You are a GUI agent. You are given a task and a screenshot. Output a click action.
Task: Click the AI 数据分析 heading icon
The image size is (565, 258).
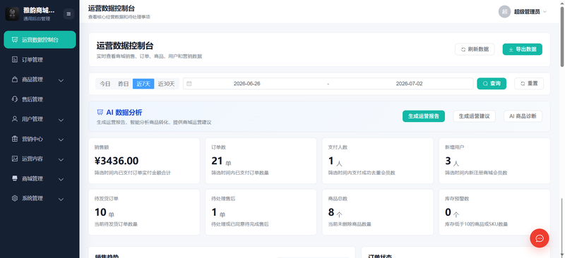tap(100, 113)
